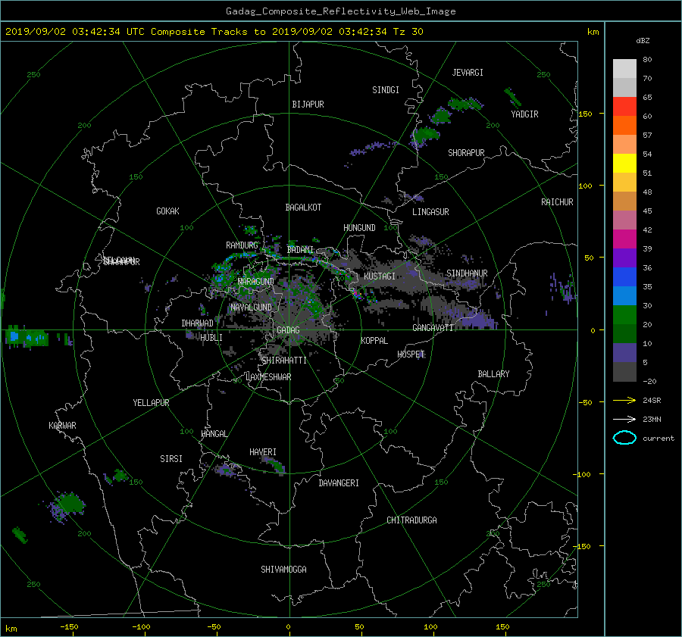Screen dimensions: 682x637
Task: Click the BADAMI city label
Action: point(300,250)
